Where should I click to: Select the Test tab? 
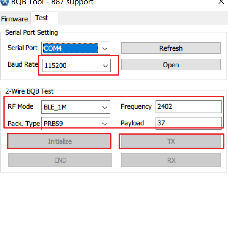point(42,18)
